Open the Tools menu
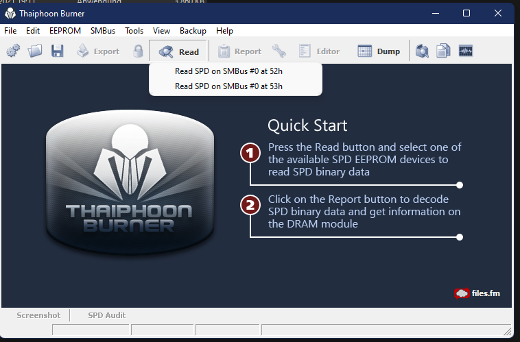 [134, 31]
